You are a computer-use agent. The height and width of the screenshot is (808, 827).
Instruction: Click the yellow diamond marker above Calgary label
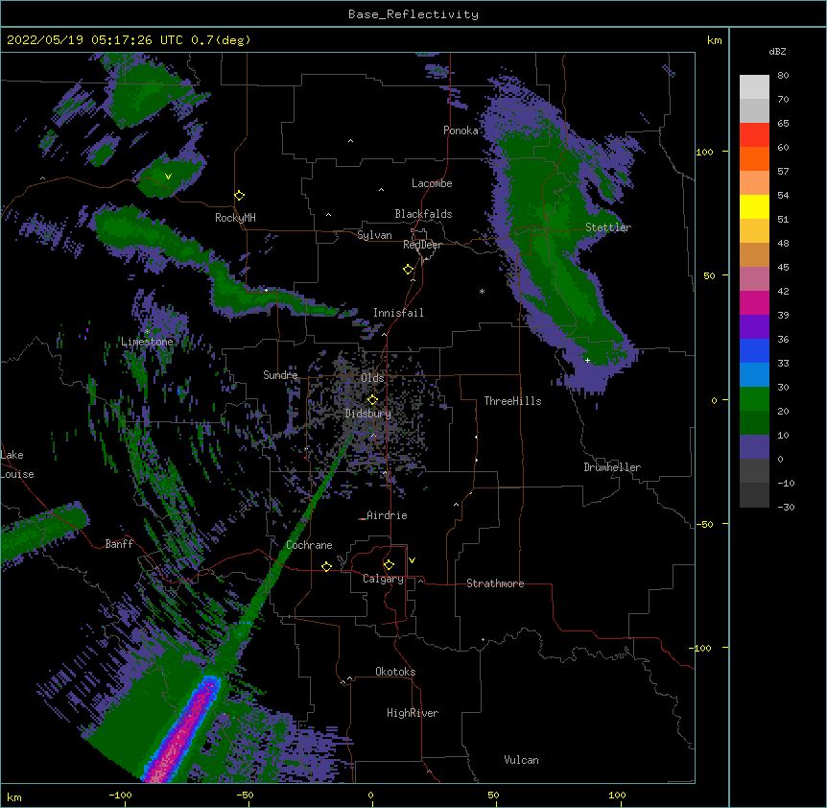pyautogui.click(x=389, y=565)
